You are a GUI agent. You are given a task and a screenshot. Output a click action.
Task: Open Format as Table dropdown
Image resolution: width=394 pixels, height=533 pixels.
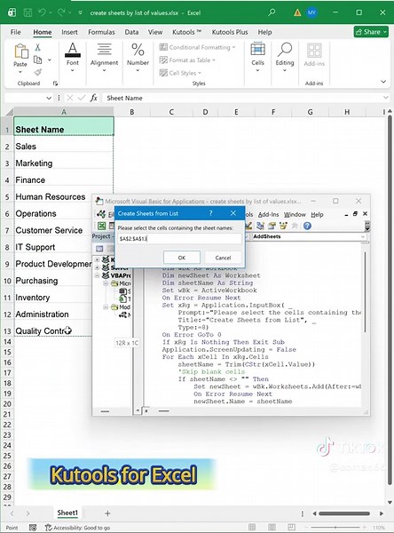click(x=187, y=60)
